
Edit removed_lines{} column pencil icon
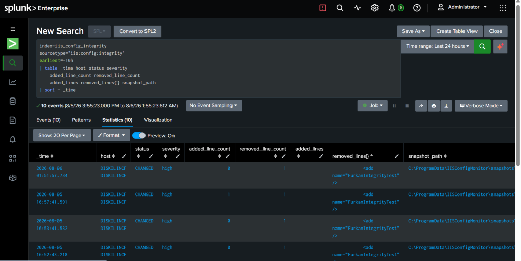(397, 156)
